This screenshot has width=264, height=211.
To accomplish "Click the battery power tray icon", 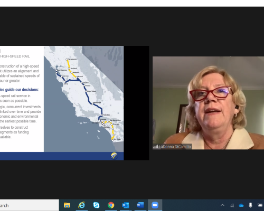I will click(x=260, y=205).
